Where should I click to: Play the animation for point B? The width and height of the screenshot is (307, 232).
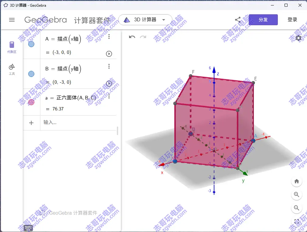(x=109, y=83)
